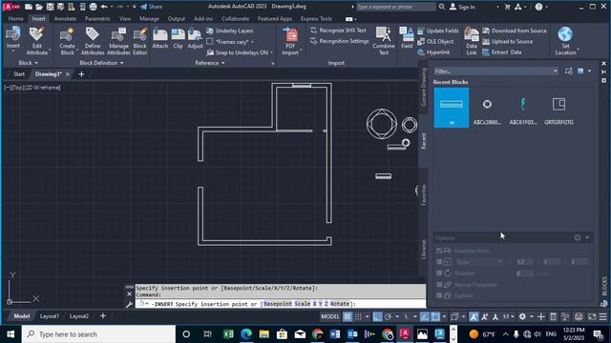Open the Microsoft Edge icon in taskbar

pyautogui.click(x=246, y=334)
